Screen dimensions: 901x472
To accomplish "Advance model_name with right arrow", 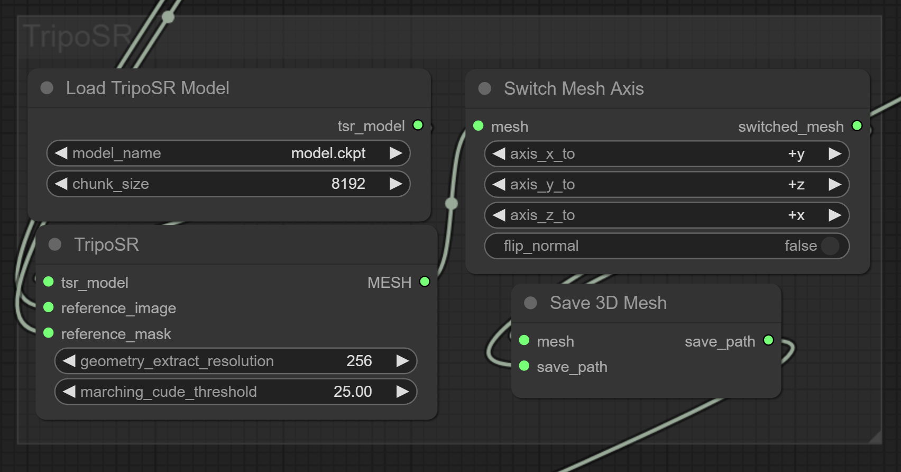I will click(x=396, y=153).
